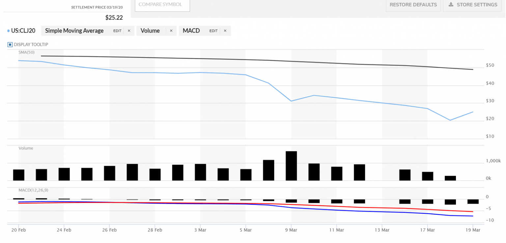Click the 9 Mar date on the x-axis
The image size is (506, 243).
pos(291,230)
